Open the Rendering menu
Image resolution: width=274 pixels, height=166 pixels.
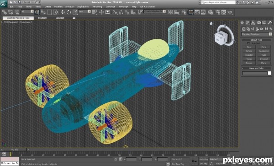pyautogui.click(x=97, y=7)
